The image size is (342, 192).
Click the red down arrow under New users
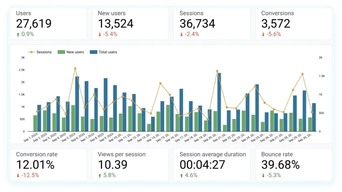[x=100, y=34]
